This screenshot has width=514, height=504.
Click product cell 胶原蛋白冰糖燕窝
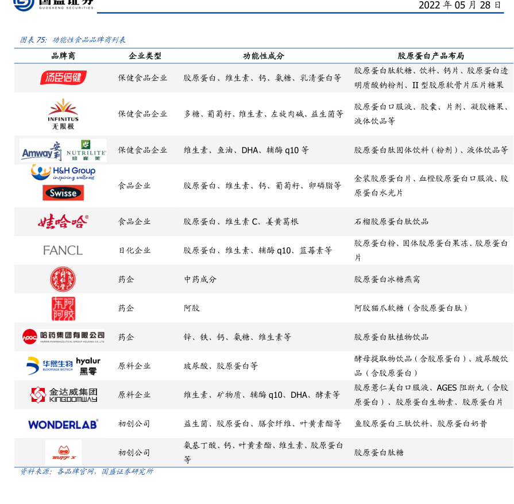[x=387, y=280]
